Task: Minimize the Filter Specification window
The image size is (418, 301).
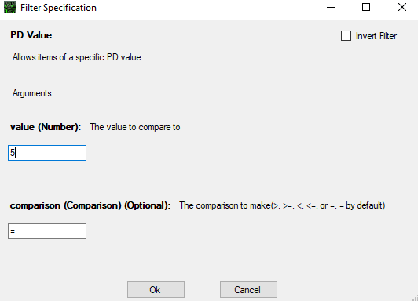Action: pyautogui.click(x=331, y=7)
